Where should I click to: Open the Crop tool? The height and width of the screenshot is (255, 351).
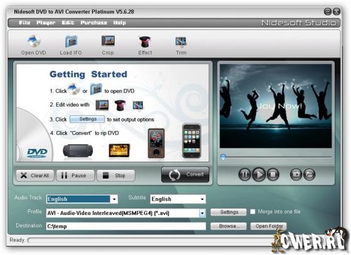108,45
